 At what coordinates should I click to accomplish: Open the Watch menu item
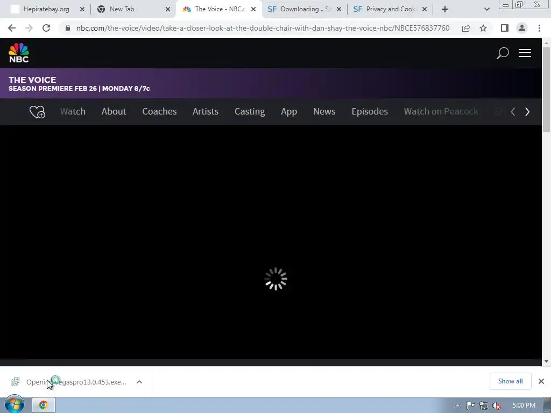tap(73, 111)
